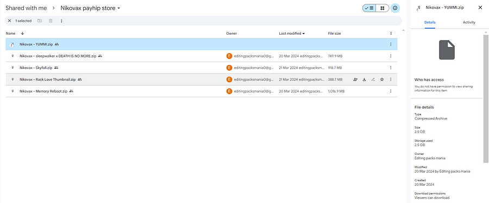This screenshot has height=203, width=489.
Task: Click the move to folder icon
Action: pyautogui.click(x=40, y=21)
